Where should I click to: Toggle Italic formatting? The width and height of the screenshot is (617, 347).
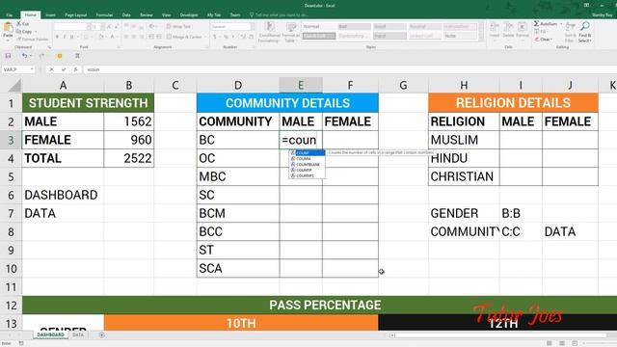click(65, 37)
